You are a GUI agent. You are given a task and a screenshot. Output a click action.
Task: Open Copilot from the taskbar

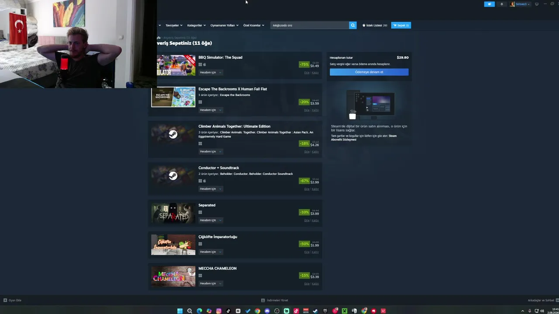tap(209, 311)
